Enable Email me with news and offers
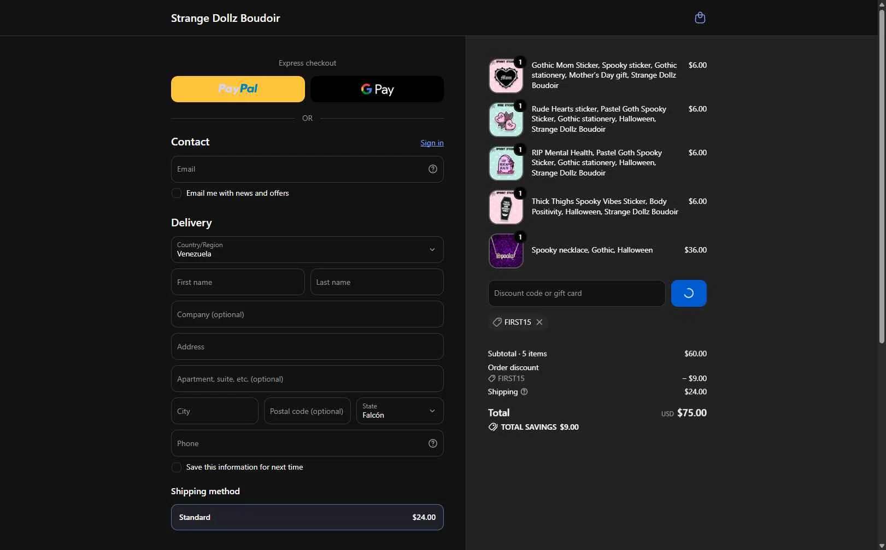 click(x=177, y=193)
